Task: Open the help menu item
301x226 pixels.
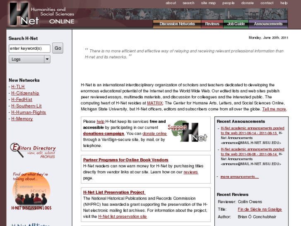Action: (x=284, y=3)
